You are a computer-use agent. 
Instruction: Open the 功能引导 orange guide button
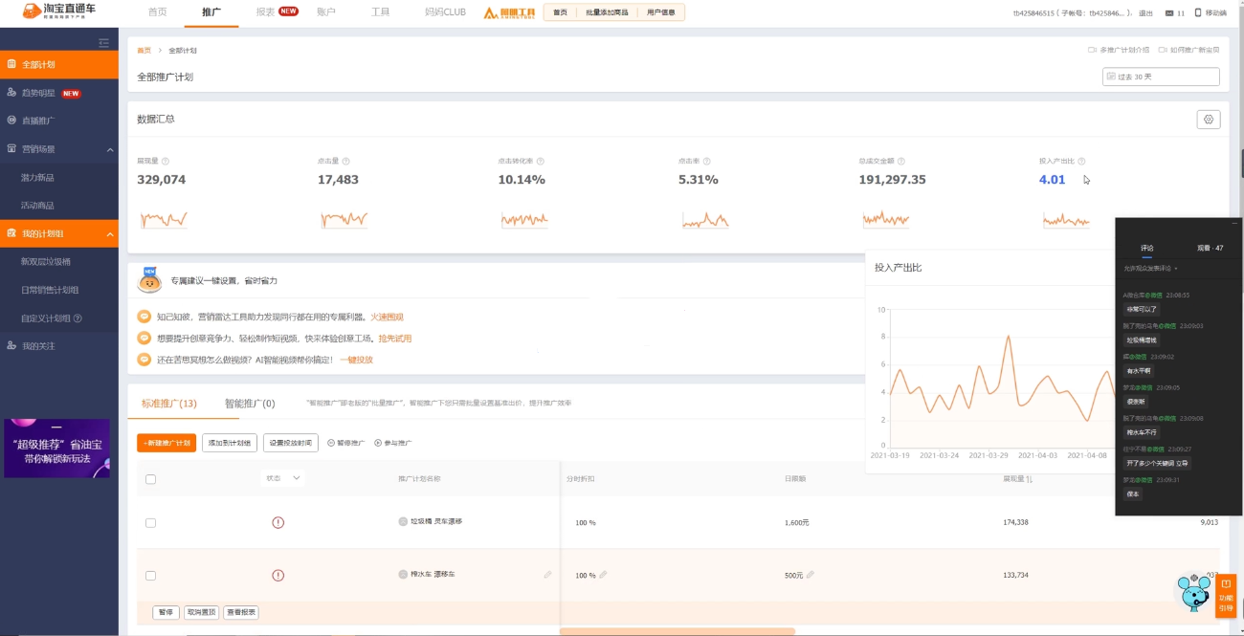pyautogui.click(x=1226, y=596)
